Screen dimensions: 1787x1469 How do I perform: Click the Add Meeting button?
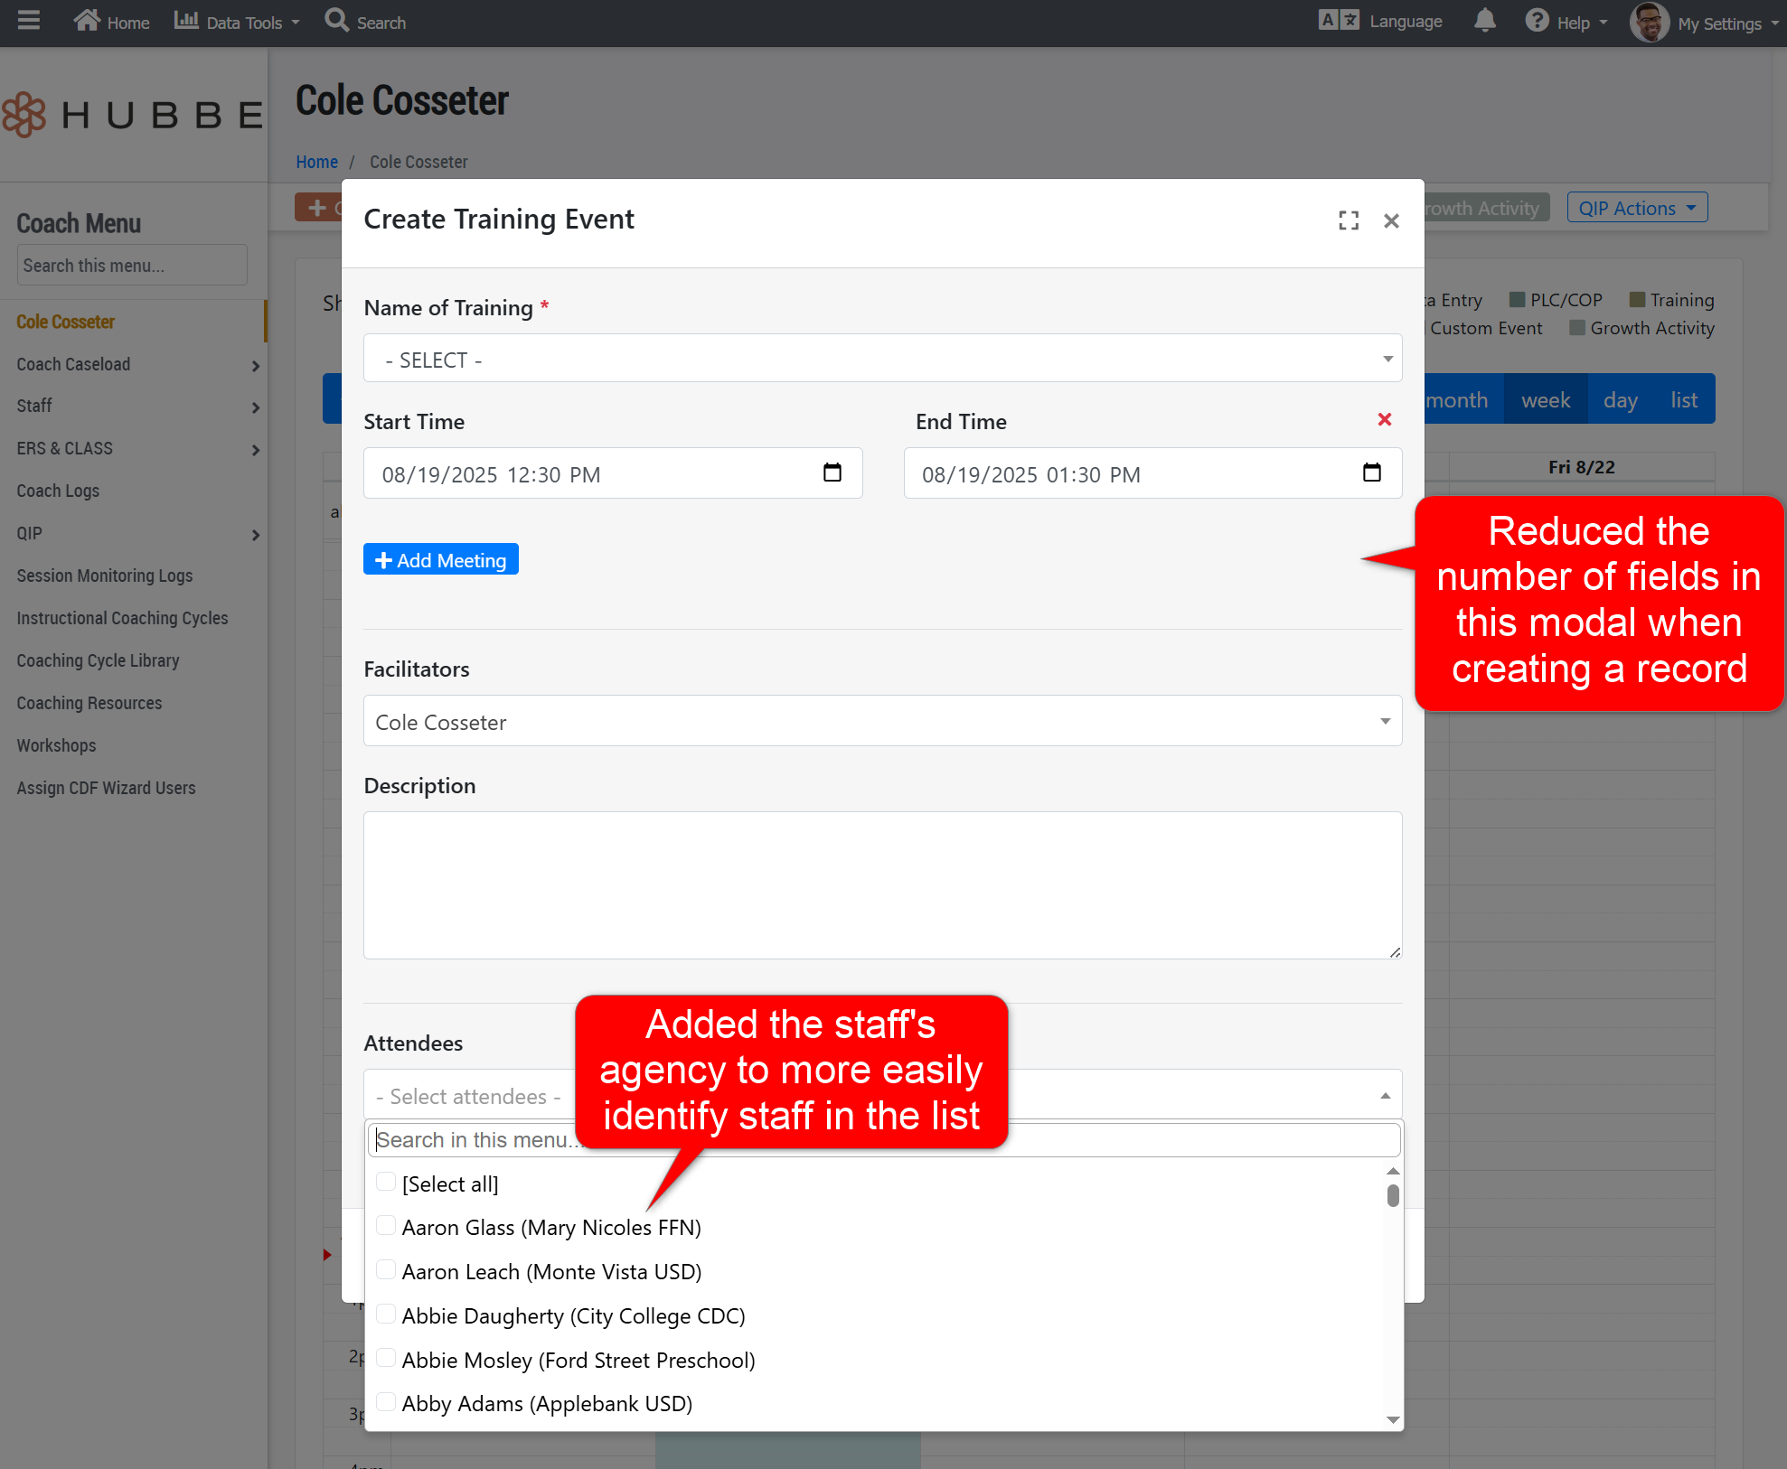pyautogui.click(x=441, y=559)
